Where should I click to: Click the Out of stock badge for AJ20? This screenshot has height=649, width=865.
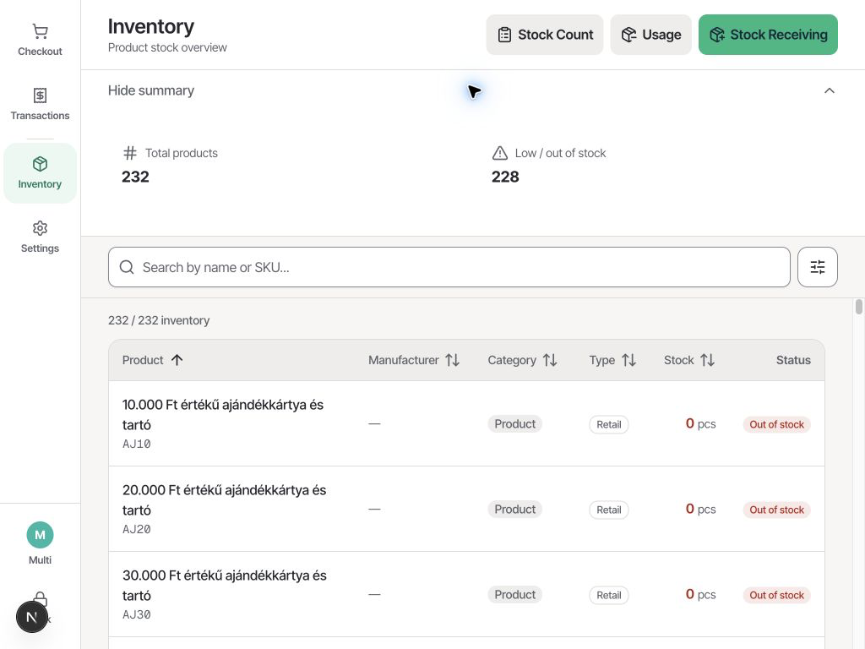(x=777, y=510)
